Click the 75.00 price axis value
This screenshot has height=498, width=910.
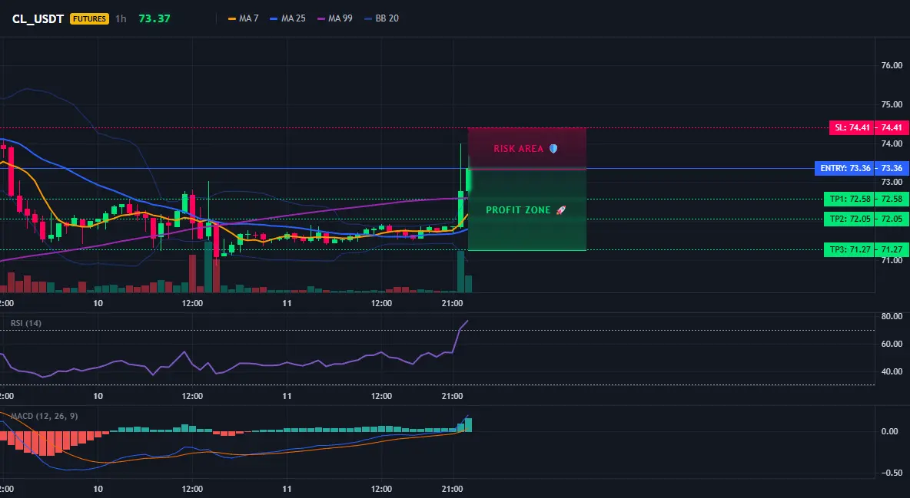[x=892, y=104]
